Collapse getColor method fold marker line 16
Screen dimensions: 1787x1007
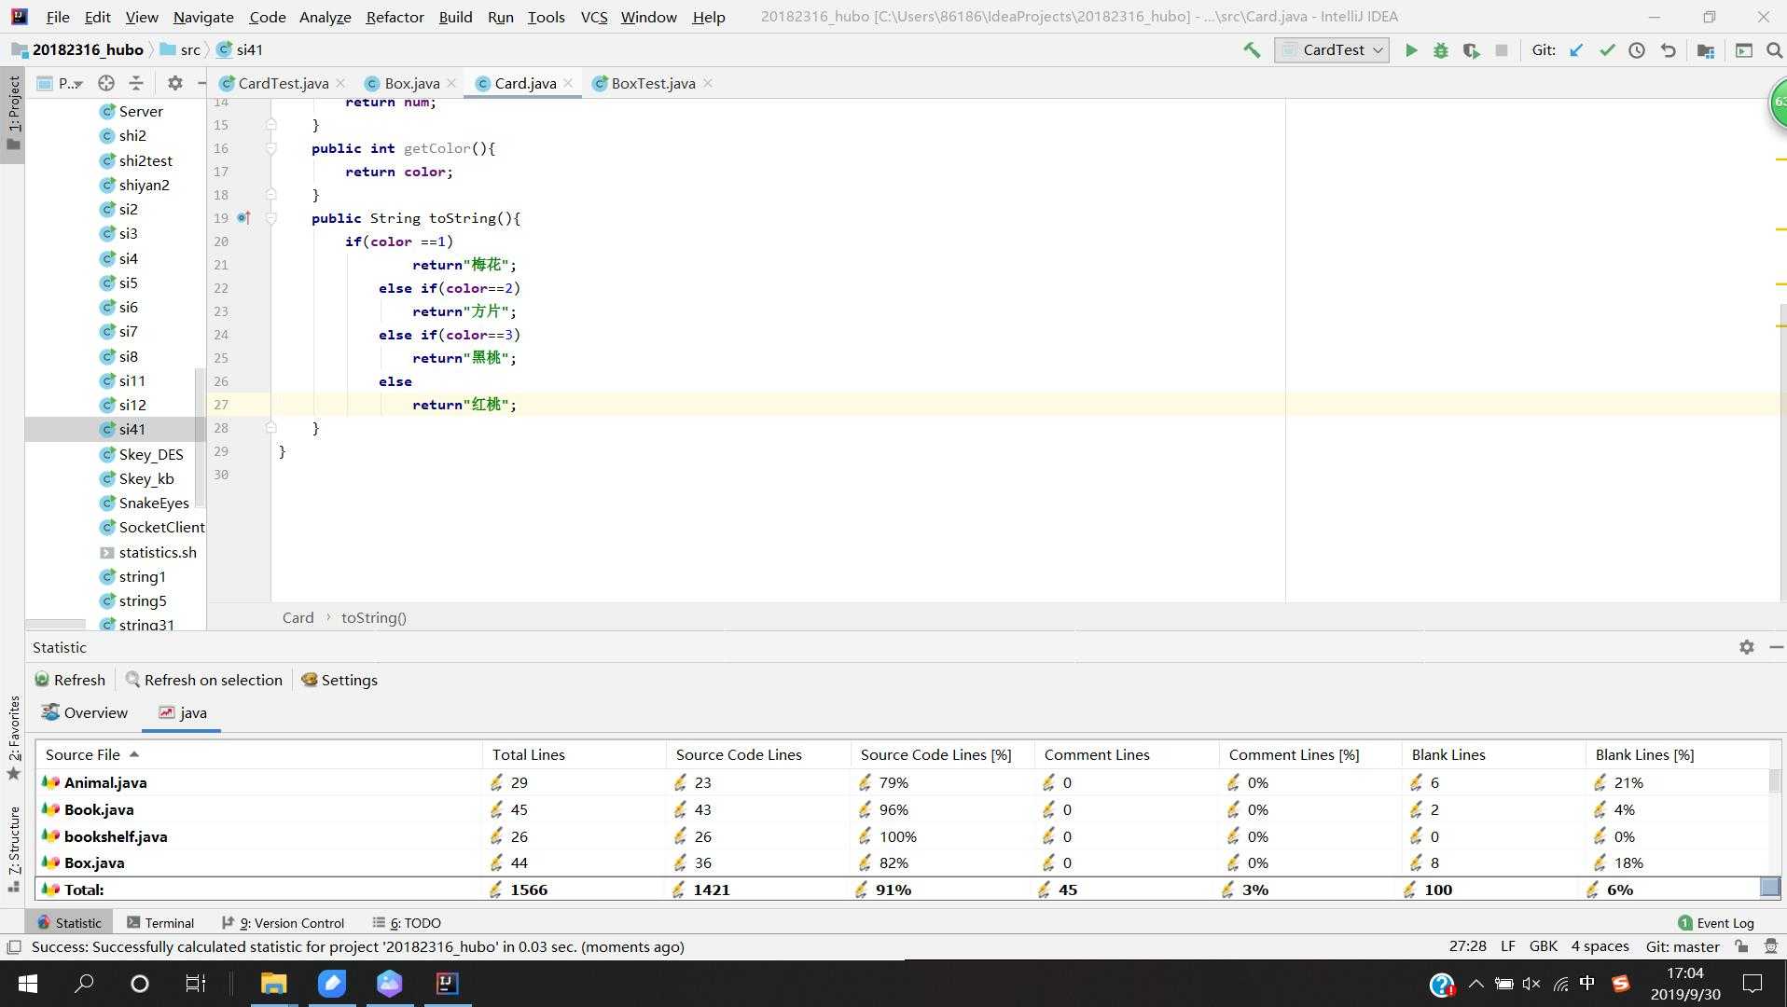click(x=270, y=148)
